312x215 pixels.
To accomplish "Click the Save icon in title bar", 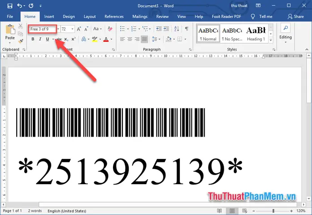I will pyautogui.click(x=10, y=6).
